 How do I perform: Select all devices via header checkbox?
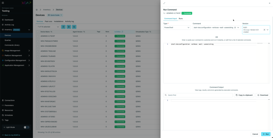click(38, 32)
